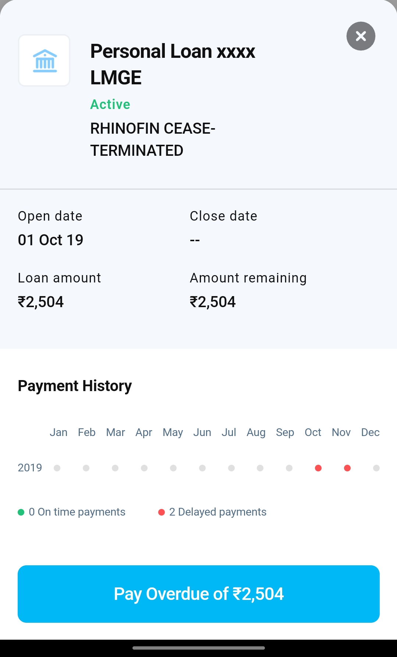The width and height of the screenshot is (397, 657).
Task: Tap the Payment History heading
Action: coord(75,386)
